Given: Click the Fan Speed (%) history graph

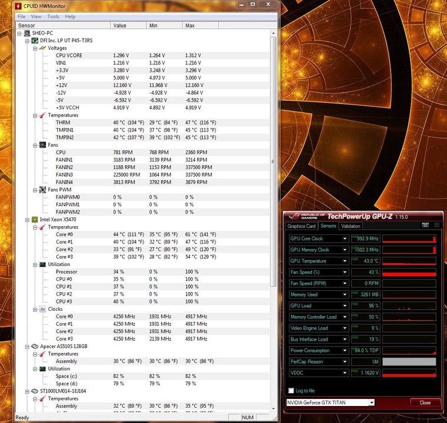Looking at the screenshot, I should [409, 272].
